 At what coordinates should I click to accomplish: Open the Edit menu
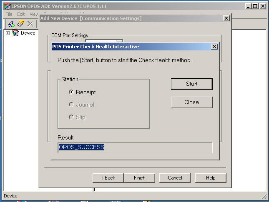[21, 14]
